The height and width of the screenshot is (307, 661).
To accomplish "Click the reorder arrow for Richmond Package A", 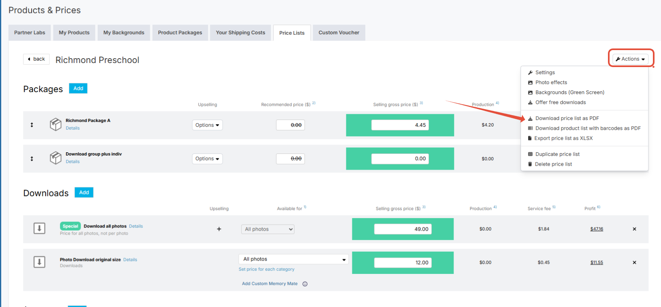I will 32,125.
